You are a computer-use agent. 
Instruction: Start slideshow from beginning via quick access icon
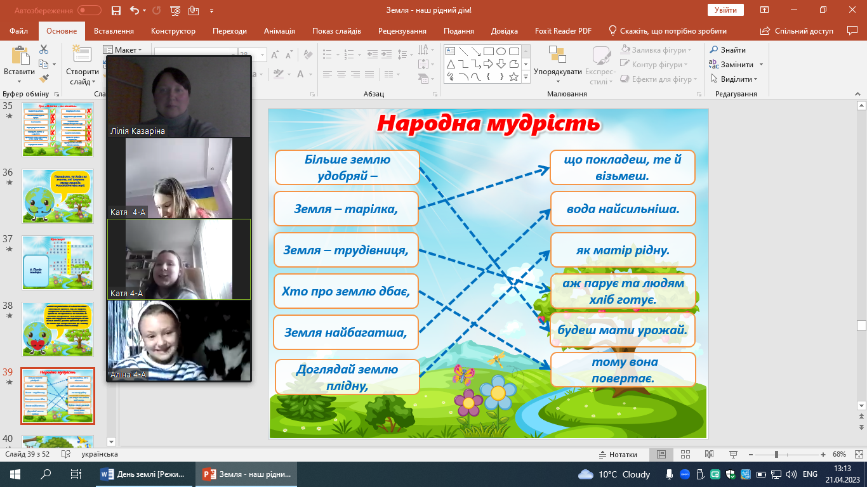pyautogui.click(x=175, y=10)
